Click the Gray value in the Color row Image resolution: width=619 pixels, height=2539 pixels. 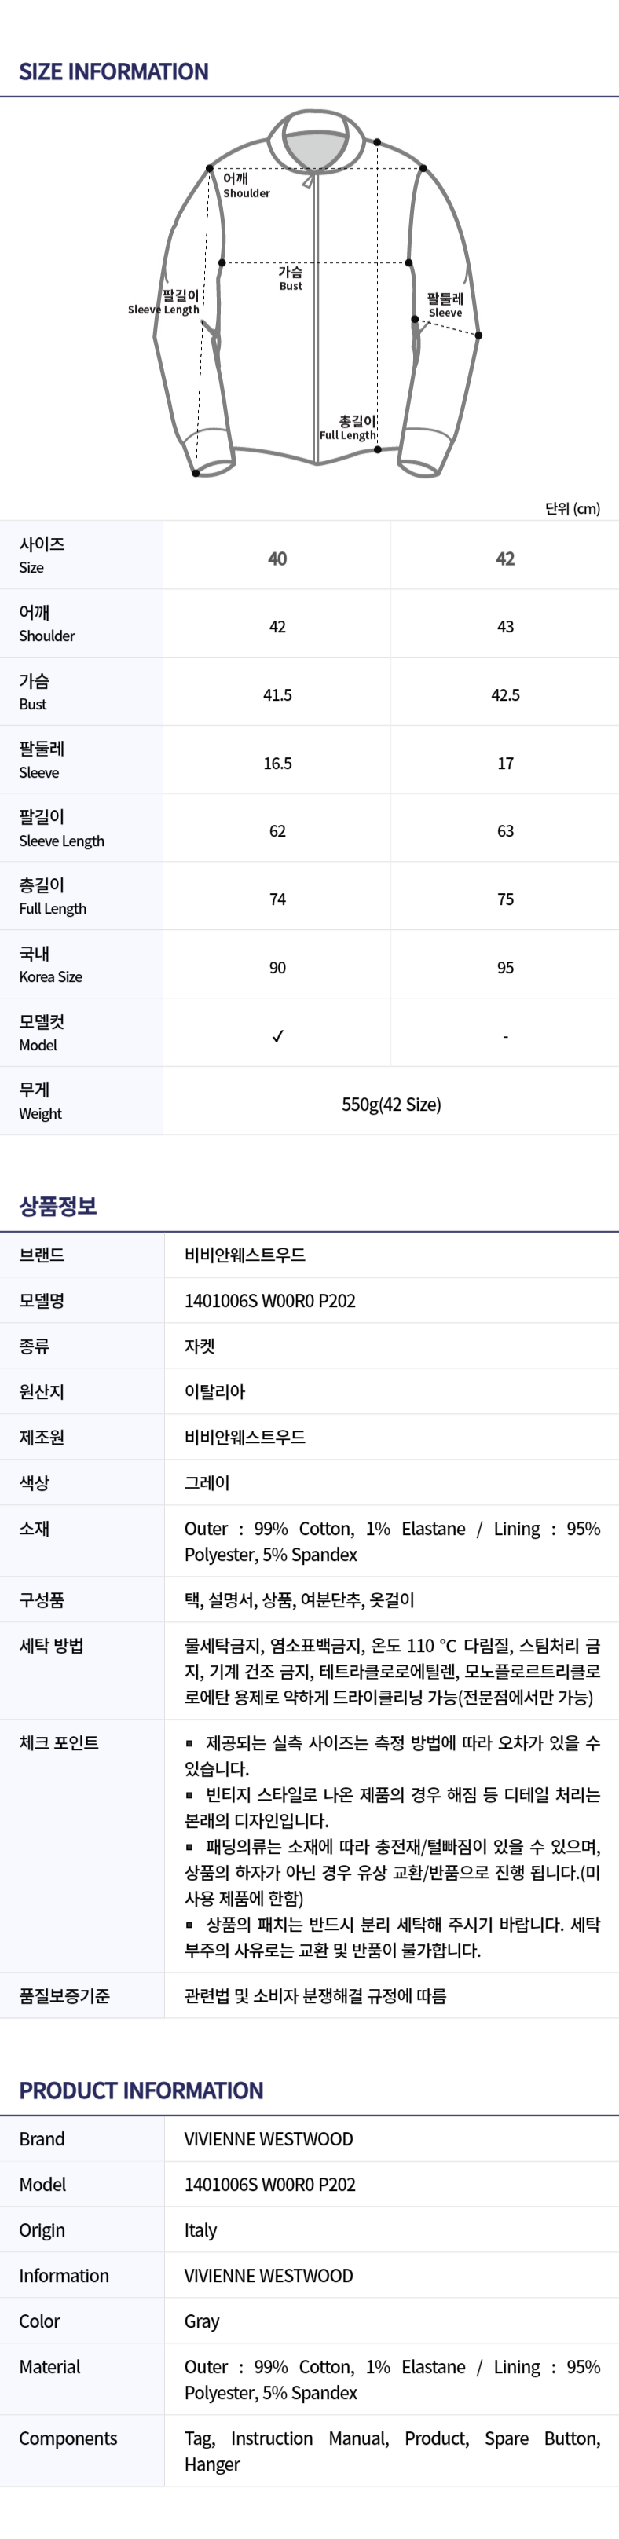coord(202,2321)
